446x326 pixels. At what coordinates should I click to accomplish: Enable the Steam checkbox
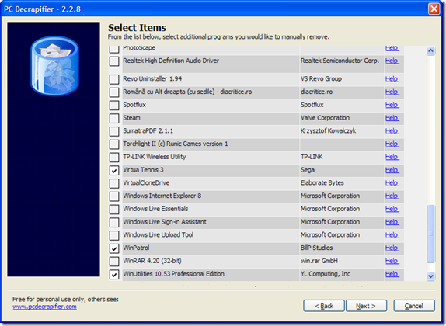[114, 118]
